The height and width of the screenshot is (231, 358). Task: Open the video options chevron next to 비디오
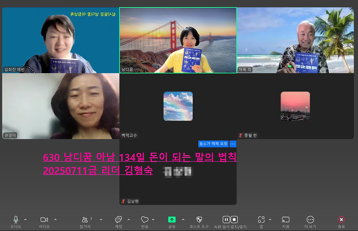pyautogui.click(x=56, y=219)
